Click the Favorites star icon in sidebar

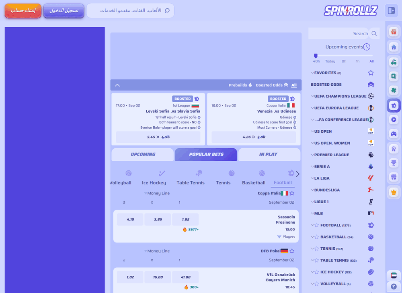point(371,73)
